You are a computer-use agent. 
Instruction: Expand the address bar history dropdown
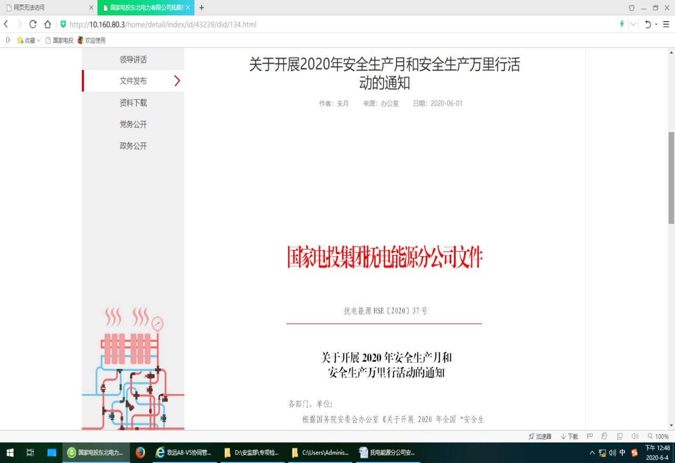(x=633, y=24)
